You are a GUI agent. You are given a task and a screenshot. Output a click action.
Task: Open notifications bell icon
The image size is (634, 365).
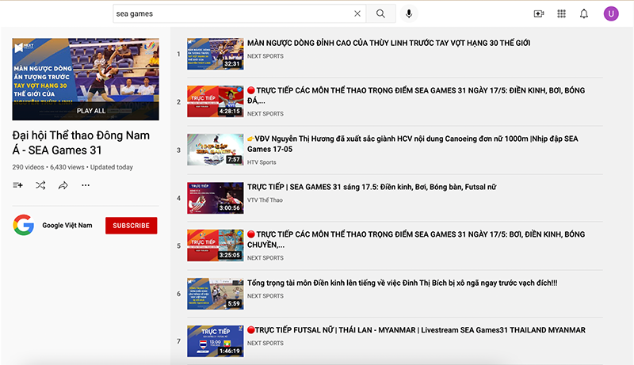click(584, 13)
